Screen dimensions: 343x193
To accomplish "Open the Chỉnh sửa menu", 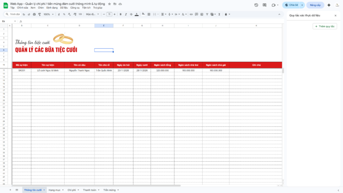I will coord(23,8).
